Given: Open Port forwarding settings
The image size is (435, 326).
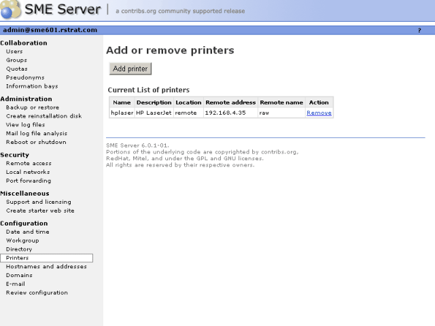Looking at the screenshot, I should coord(29,181).
